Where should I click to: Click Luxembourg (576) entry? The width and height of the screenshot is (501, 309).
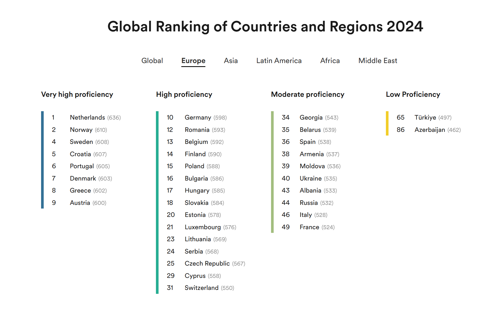[210, 227]
